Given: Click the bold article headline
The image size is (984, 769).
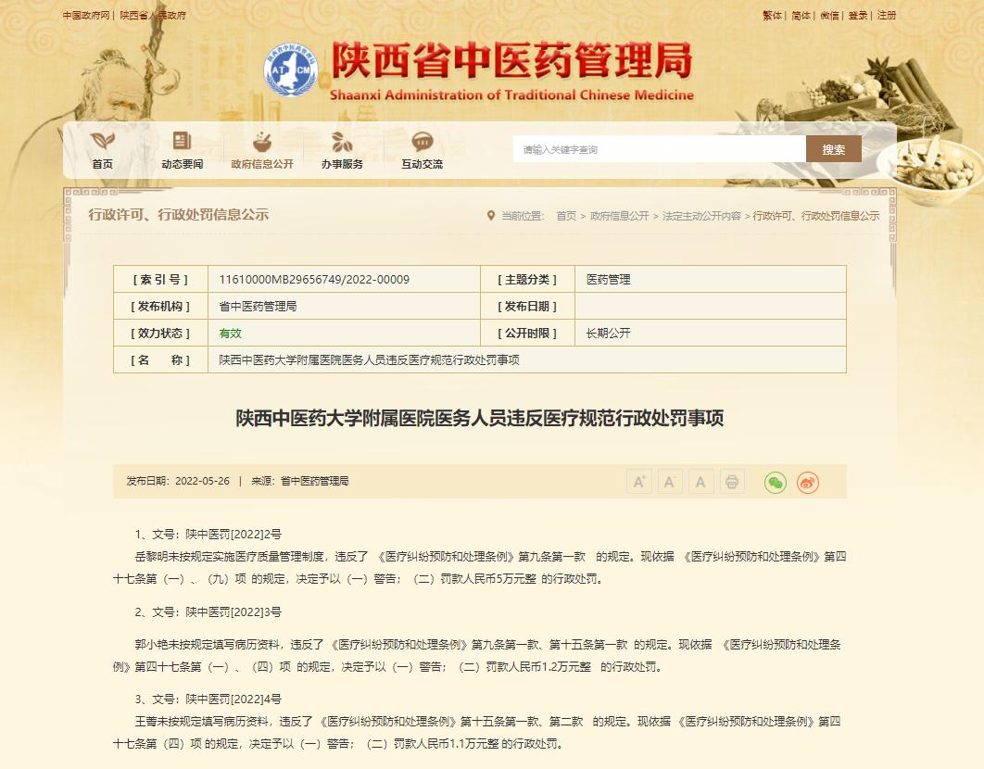Looking at the screenshot, I should [479, 418].
